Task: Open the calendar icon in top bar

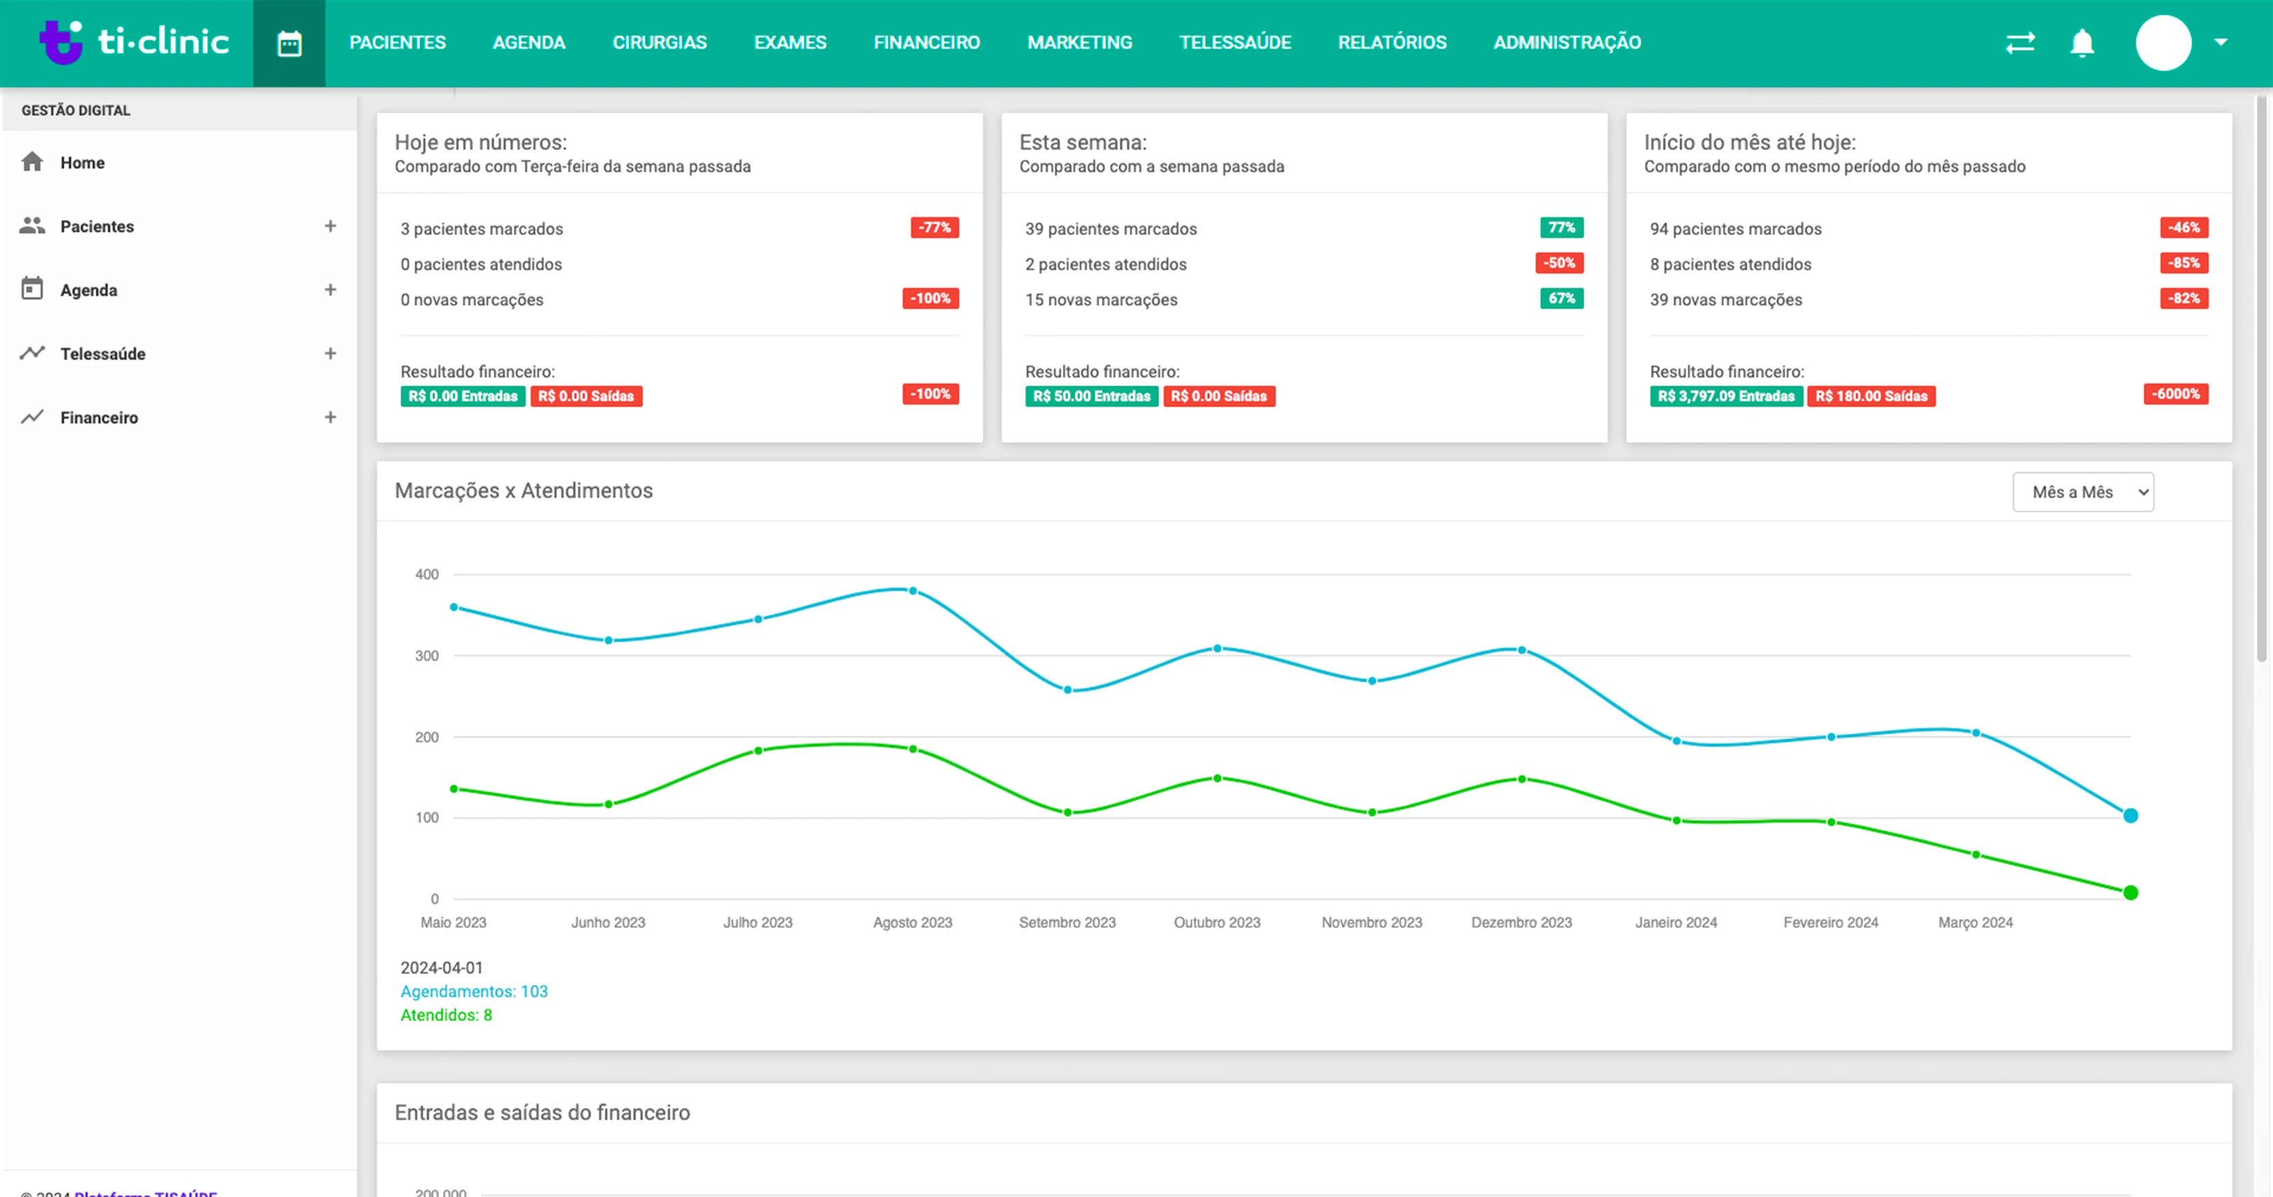Action: tap(290, 43)
